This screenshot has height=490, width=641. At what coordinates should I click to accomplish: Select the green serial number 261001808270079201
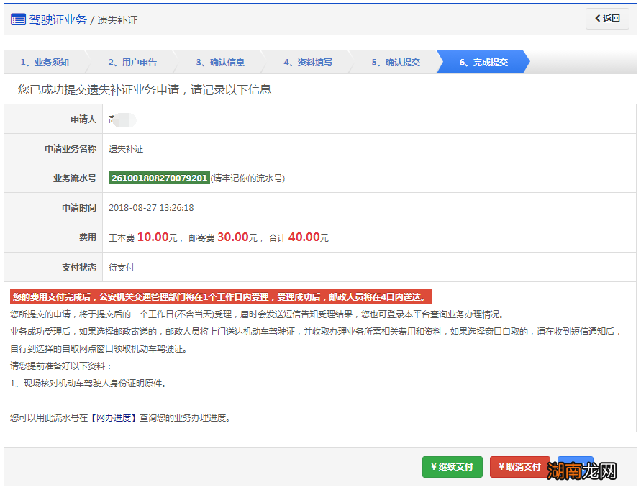pyautogui.click(x=158, y=177)
